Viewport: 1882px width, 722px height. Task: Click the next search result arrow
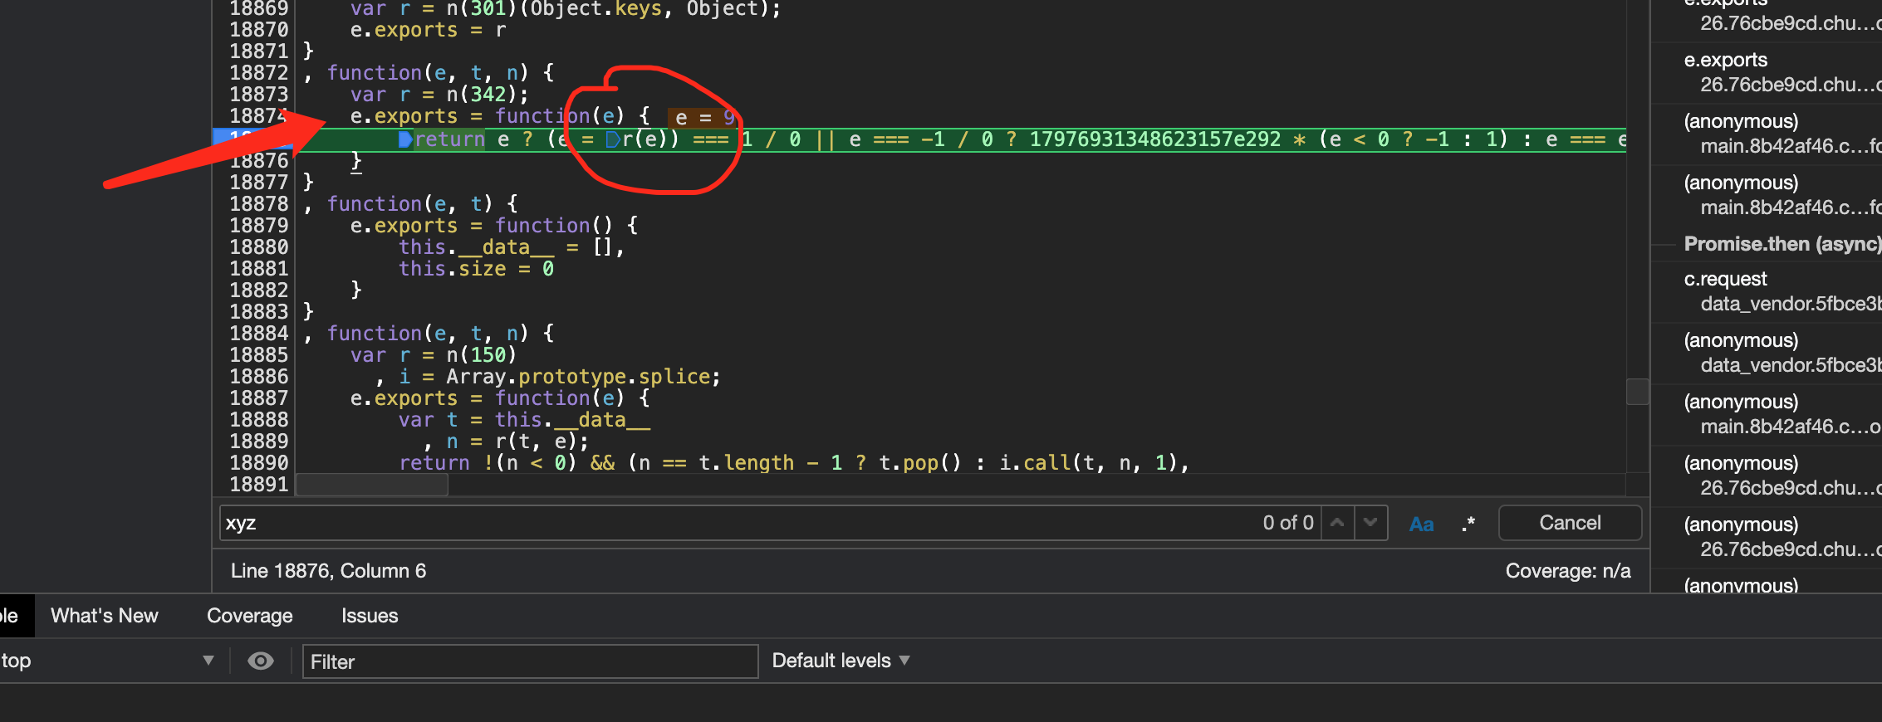[x=1370, y=523]
